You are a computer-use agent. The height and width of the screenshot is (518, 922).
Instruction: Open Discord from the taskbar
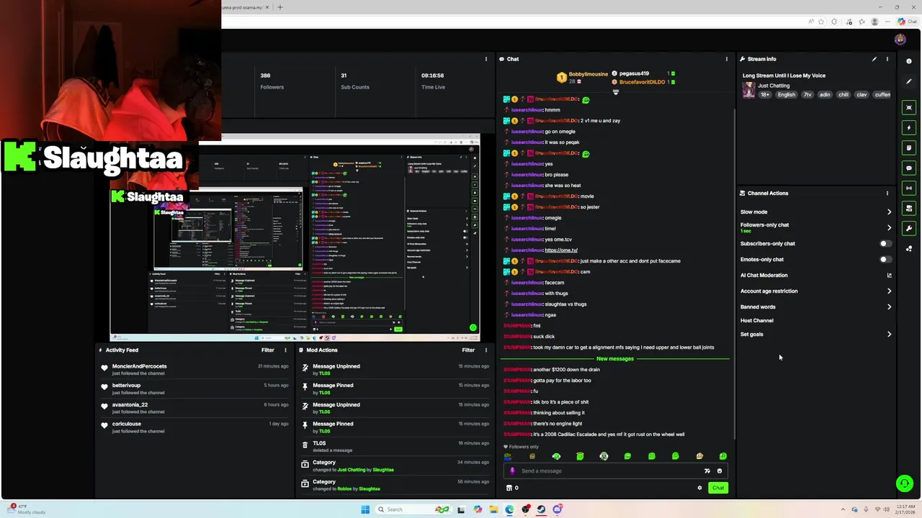point(558,509)
